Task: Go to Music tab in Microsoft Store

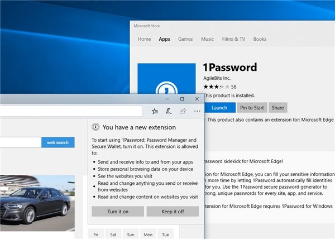Action: (207, 39)
